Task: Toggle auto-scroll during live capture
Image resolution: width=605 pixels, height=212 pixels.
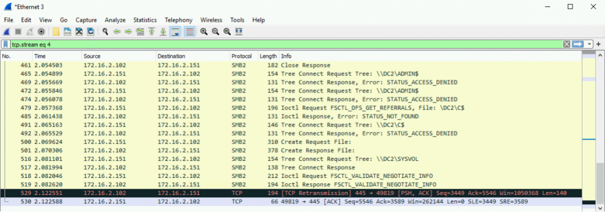Action: click(175, 32)
